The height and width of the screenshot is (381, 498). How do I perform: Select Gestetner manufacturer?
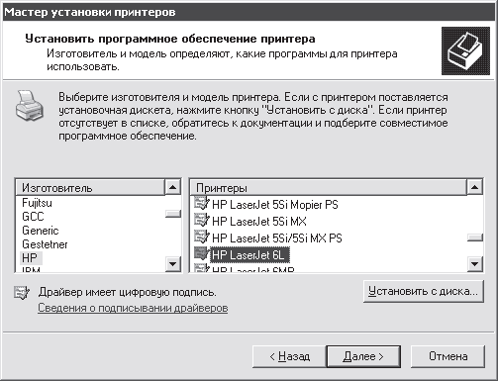[x=45, y=244]
